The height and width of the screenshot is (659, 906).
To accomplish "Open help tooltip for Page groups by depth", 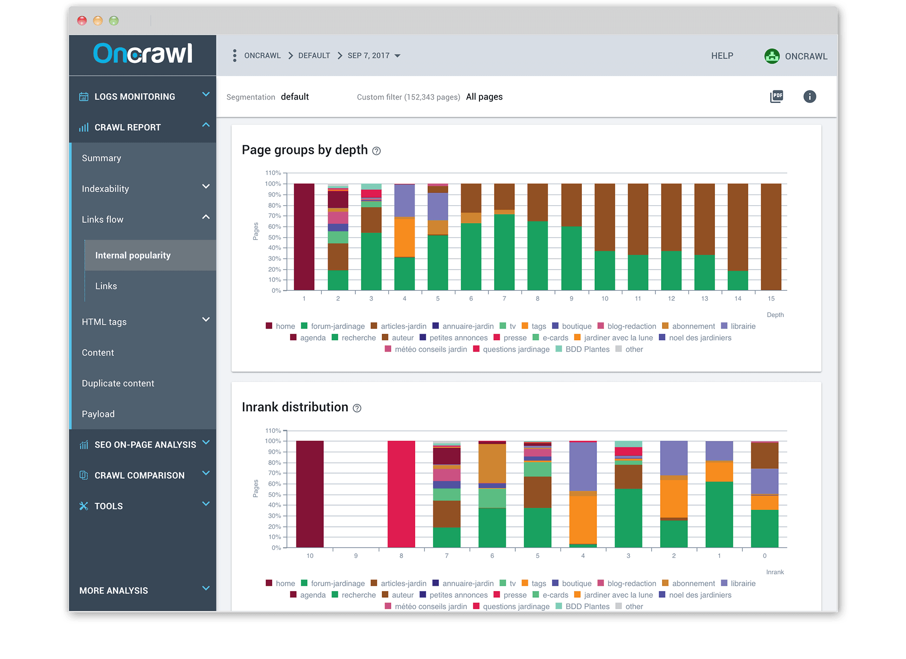I will pos(376,151).
